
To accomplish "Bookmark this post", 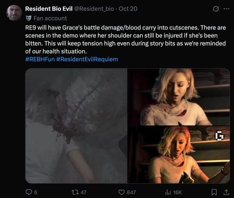I will coord(214,192).
